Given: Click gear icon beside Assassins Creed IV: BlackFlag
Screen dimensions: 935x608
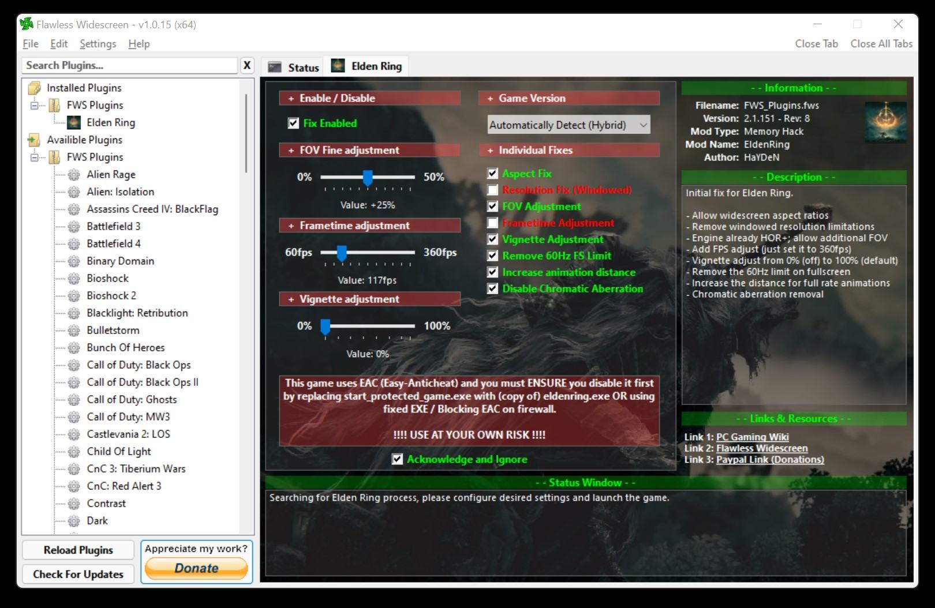Looking at the screenshot, I should pos(74,209).
